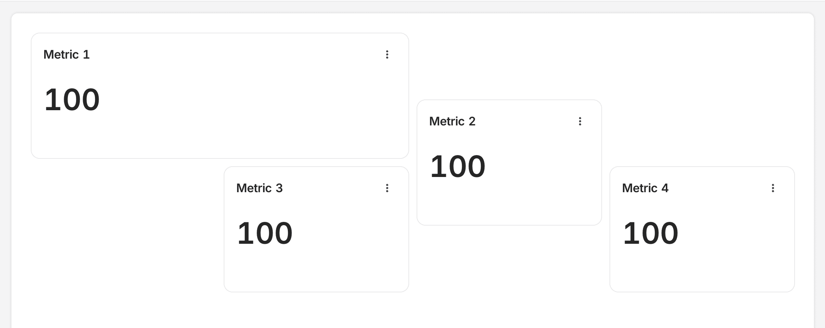Screen dimensions: 825x328
Task: Click the Metric 4 title label
Action: 645,188
